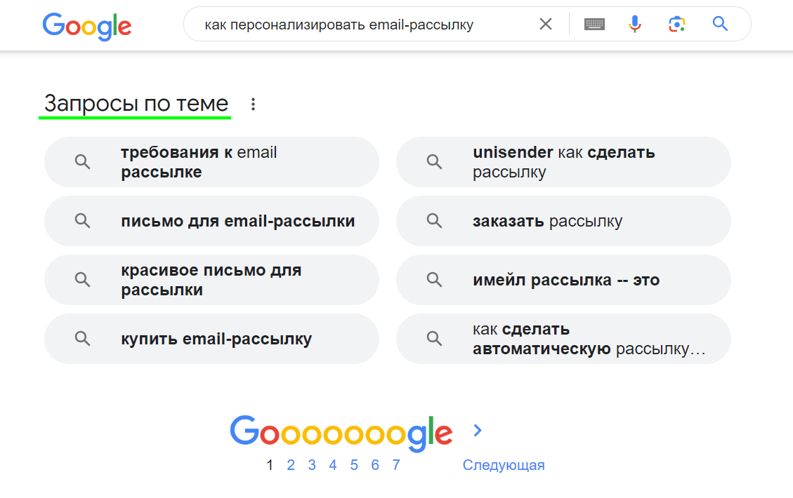Open the on-screen keyboard icon

tap(594, 24)
